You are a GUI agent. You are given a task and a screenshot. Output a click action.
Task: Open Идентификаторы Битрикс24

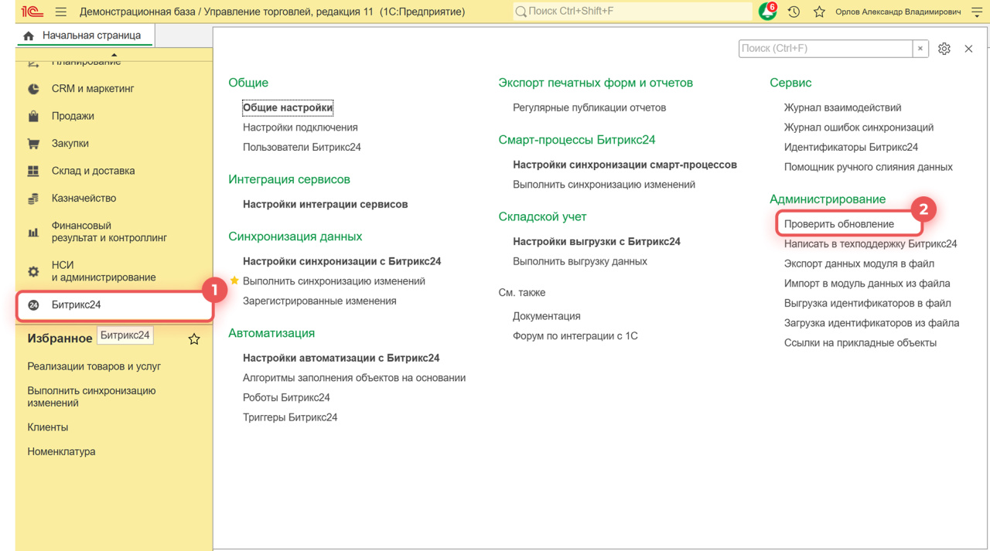pyautogui.click(x=851, y=148)
